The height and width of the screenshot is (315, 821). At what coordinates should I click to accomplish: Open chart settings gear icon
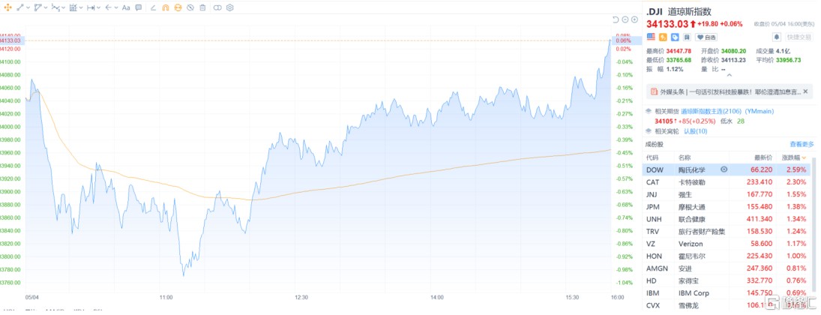coord(229,7)
